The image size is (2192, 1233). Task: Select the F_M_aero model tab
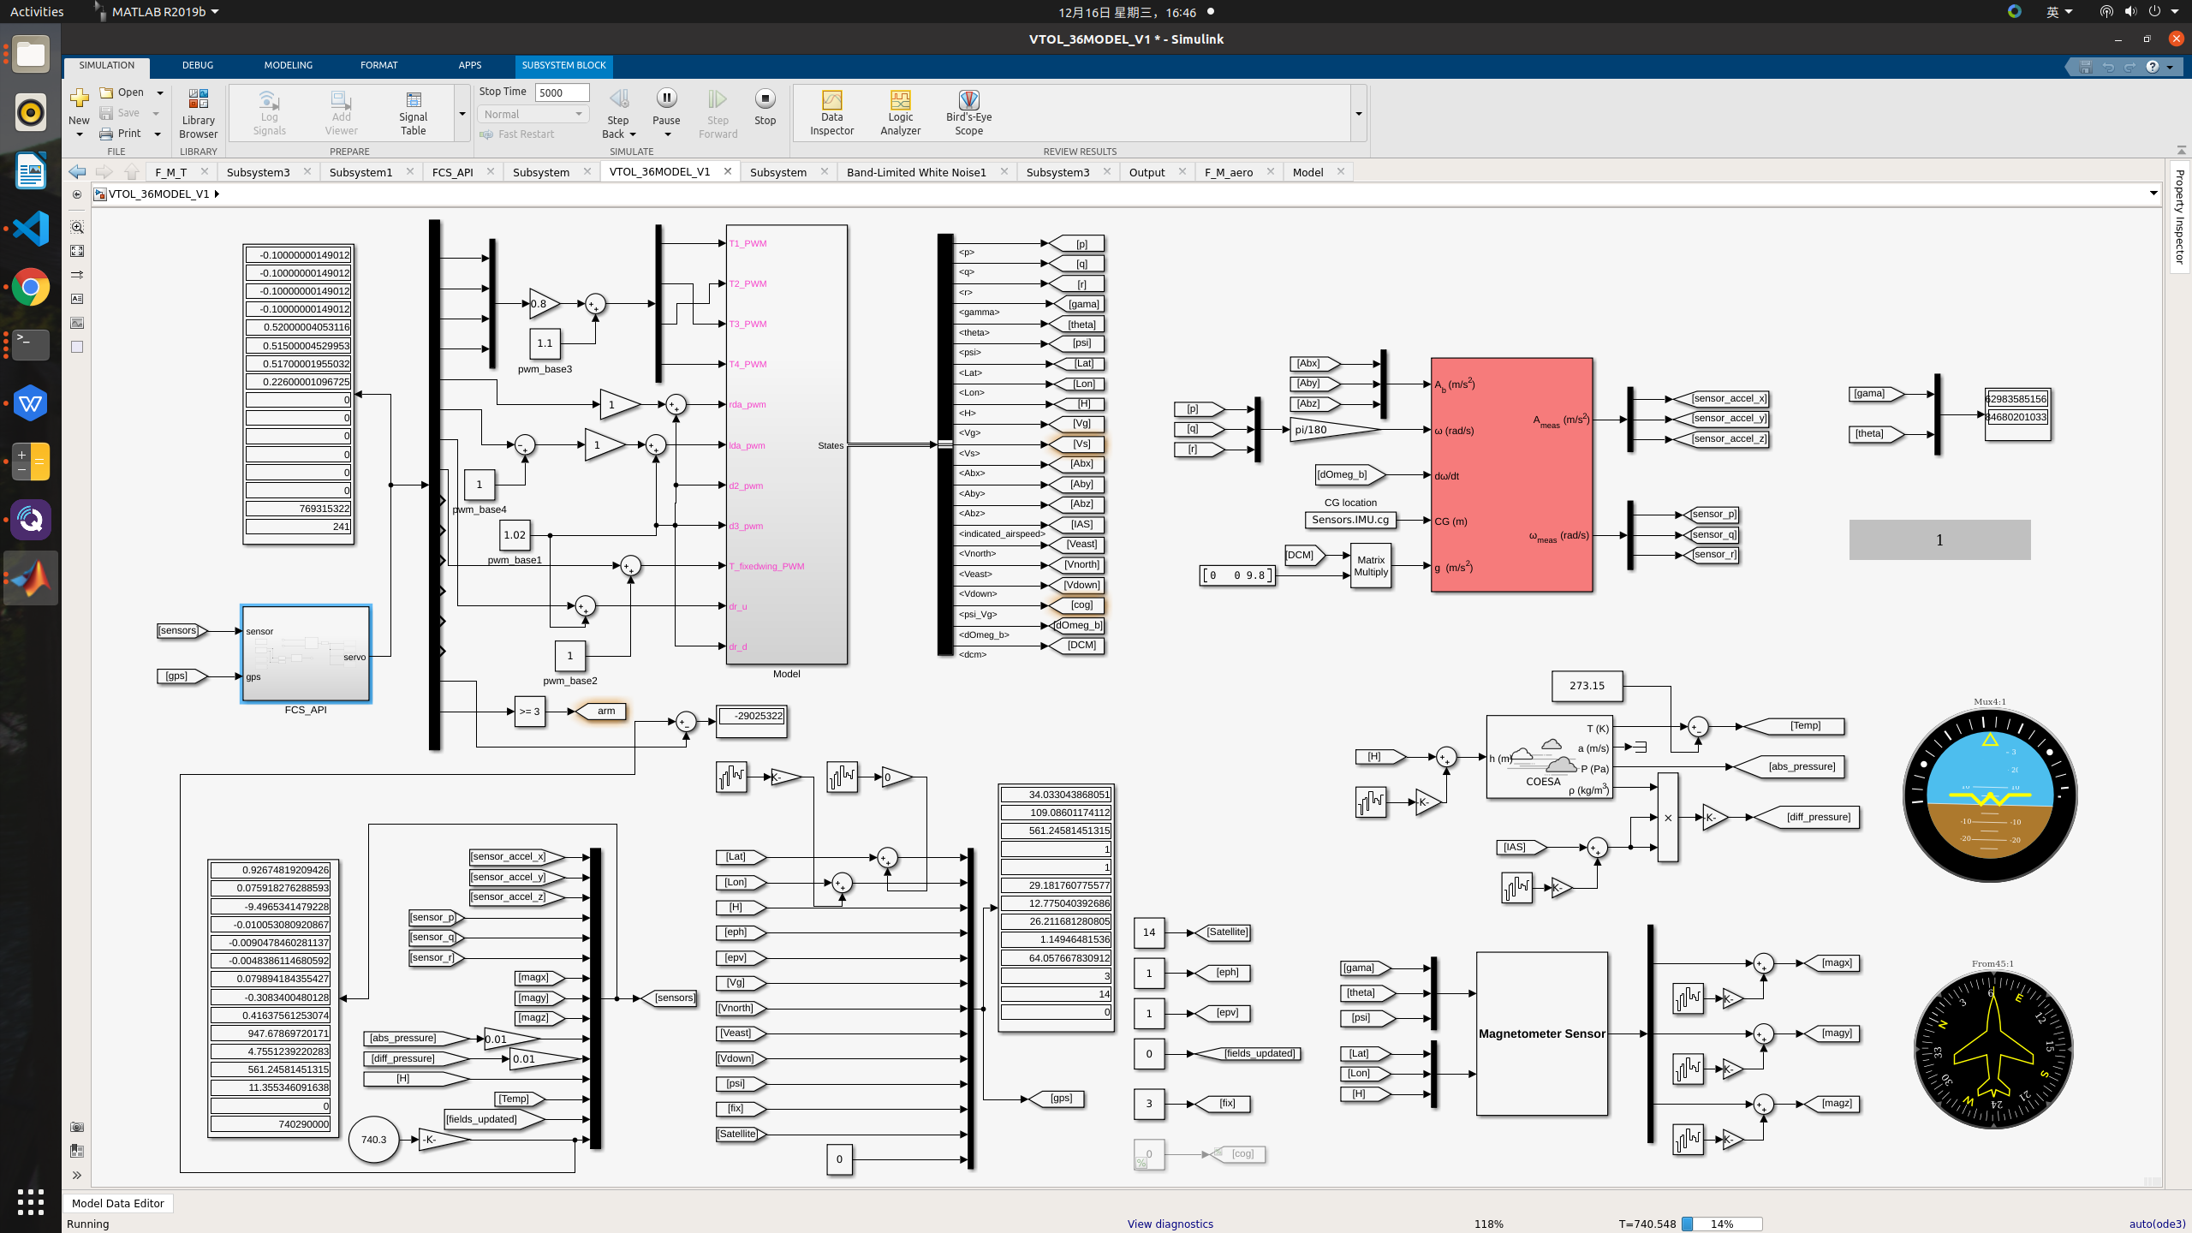click(x=1229, y=172)
